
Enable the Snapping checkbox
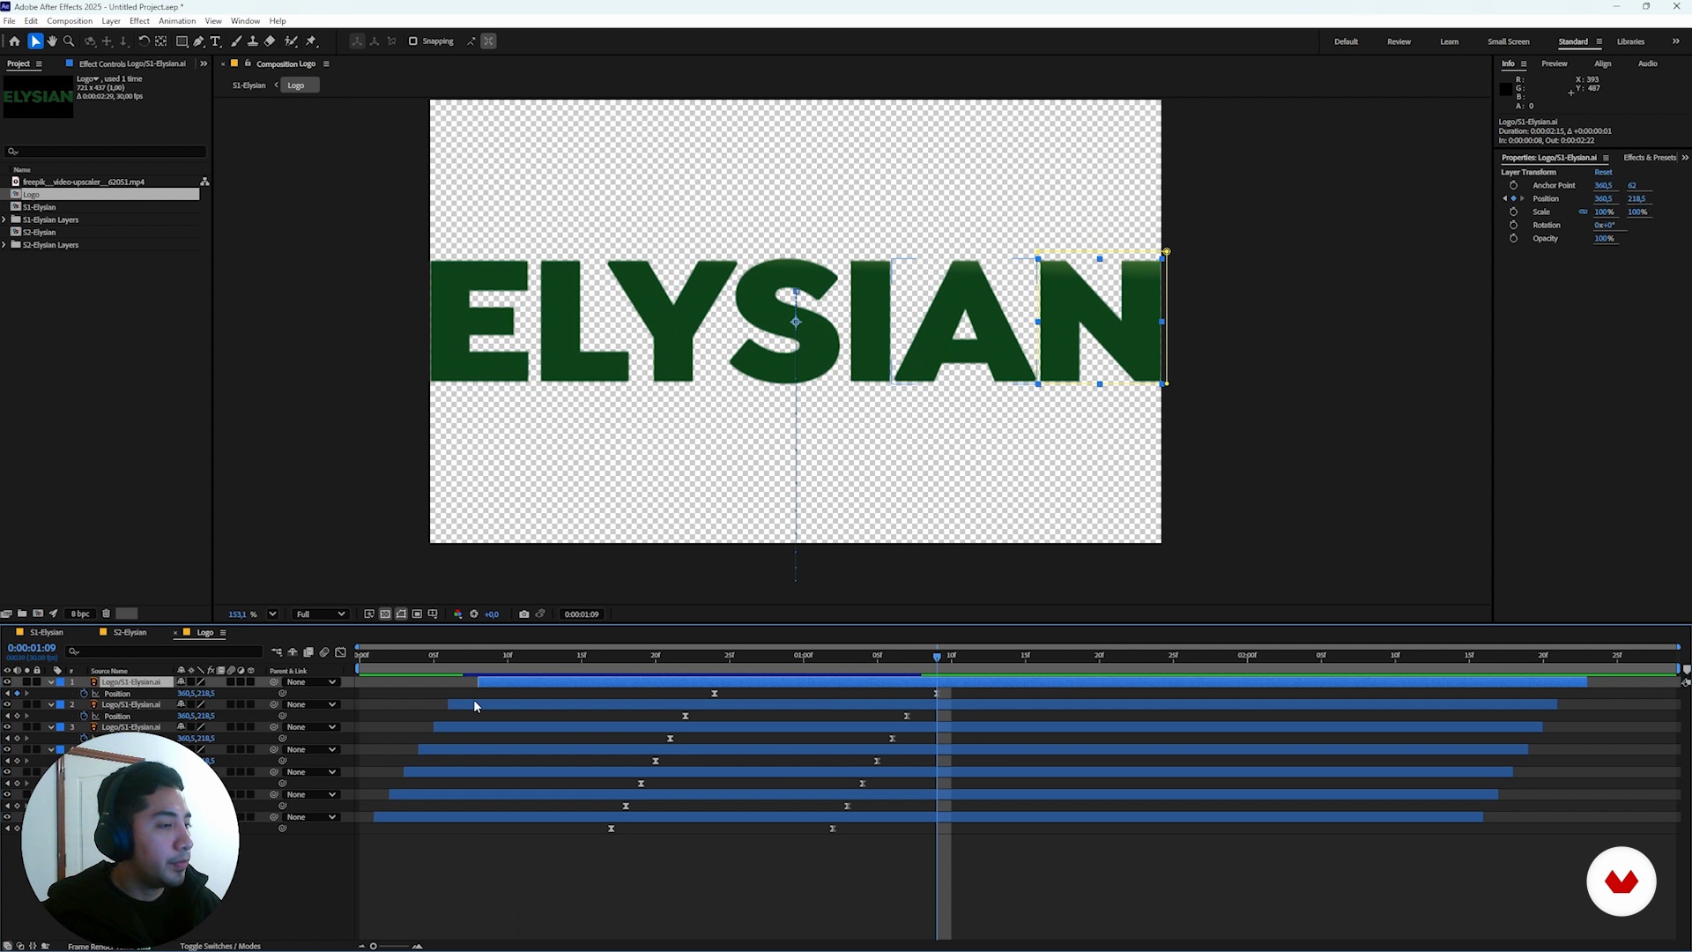click(x=412, y=41)
